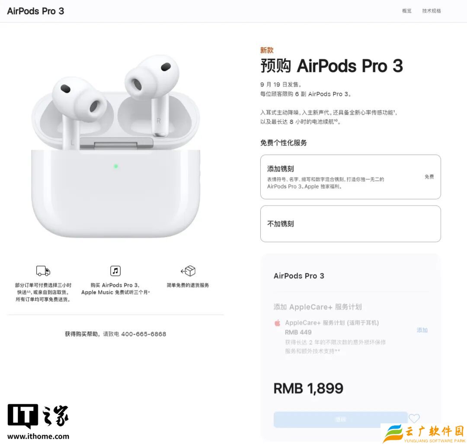This screenshot has width=467, height=445.
Task: Open the 概览 overview tab
Action: [x=406, y=11]
